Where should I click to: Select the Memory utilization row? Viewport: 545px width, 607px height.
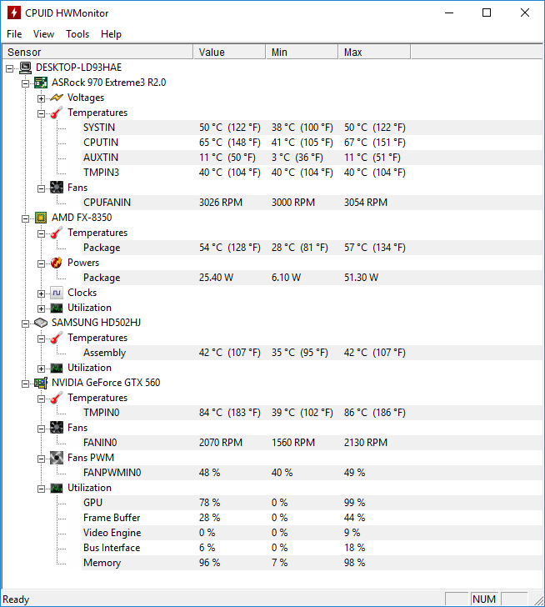pos(312,563)
